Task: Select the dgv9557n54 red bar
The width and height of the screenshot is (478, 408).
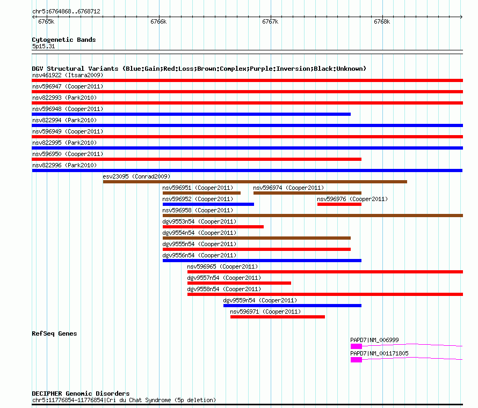Action: (x=240, y=283)
